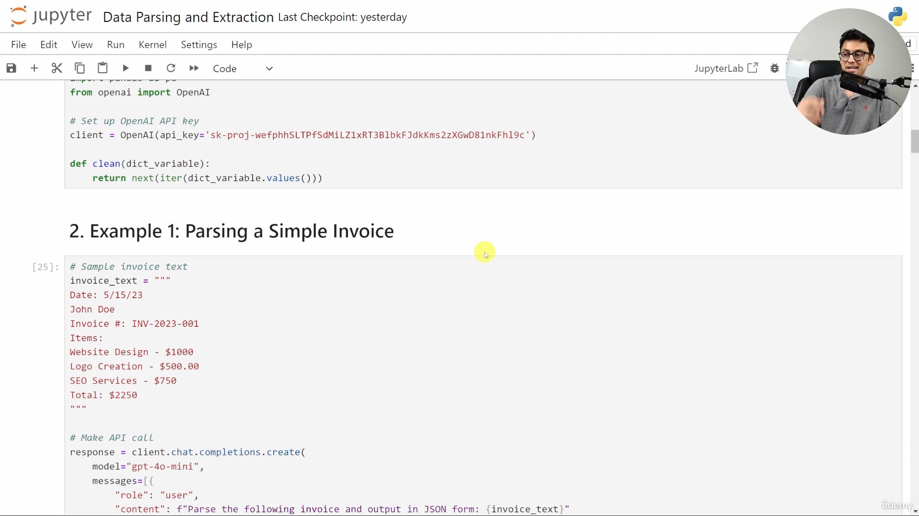Restart kernel and run all cells
Image resolution: width=919 pixels, height=516 pixels.
(x=194, y=68)
